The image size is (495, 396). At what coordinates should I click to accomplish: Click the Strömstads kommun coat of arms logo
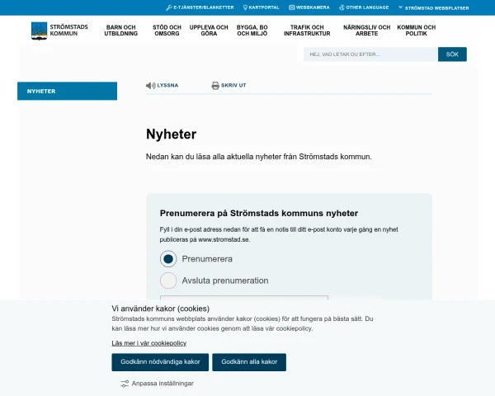[x=39, y=31]
